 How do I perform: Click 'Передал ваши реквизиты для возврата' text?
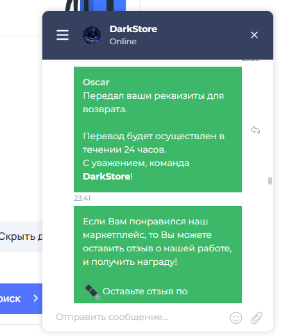click(153, 103)
